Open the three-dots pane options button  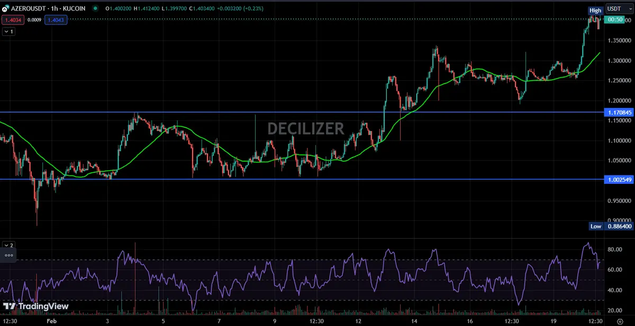click(x=8, y=255)
